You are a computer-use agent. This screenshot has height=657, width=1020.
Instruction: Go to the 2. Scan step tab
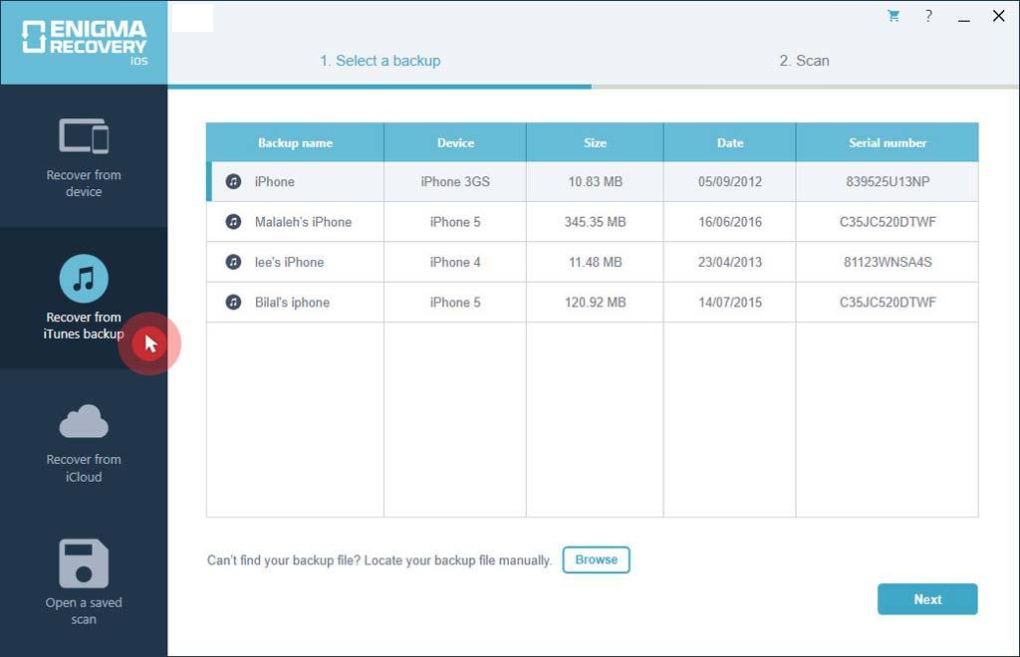point(804,61)
